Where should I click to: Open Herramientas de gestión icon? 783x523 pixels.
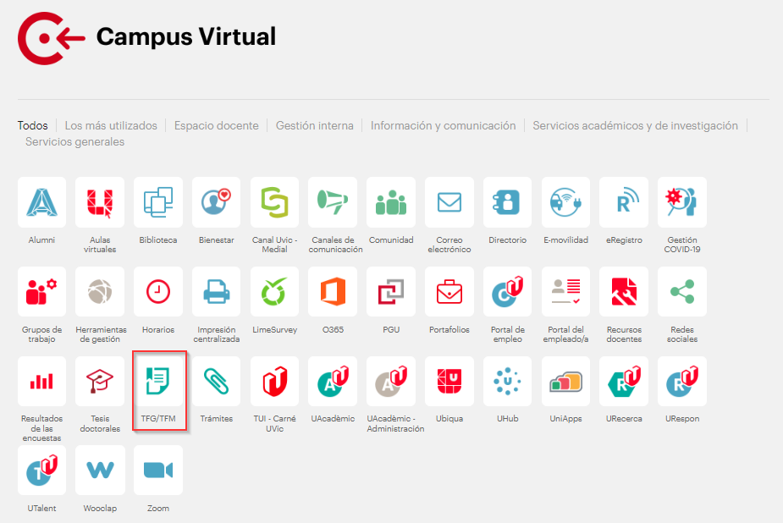pos(100,291)
